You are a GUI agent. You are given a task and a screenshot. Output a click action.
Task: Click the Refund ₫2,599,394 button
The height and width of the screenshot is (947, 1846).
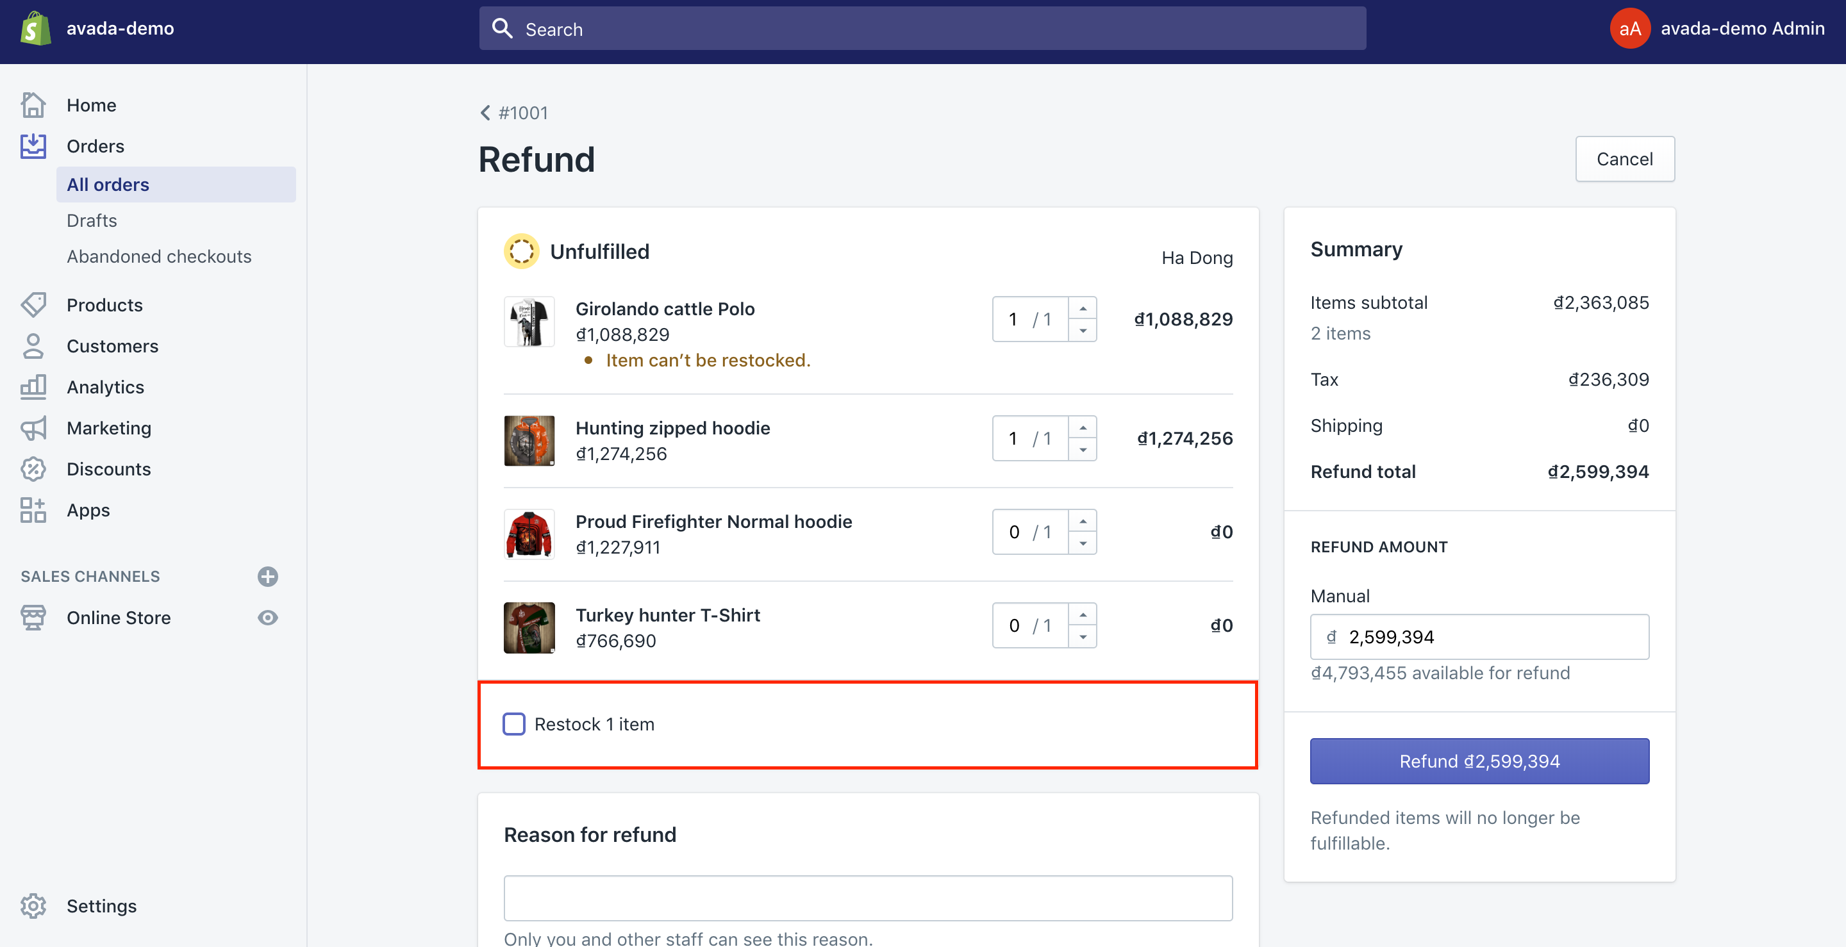pyautogui.click(x=1479, y=761)
